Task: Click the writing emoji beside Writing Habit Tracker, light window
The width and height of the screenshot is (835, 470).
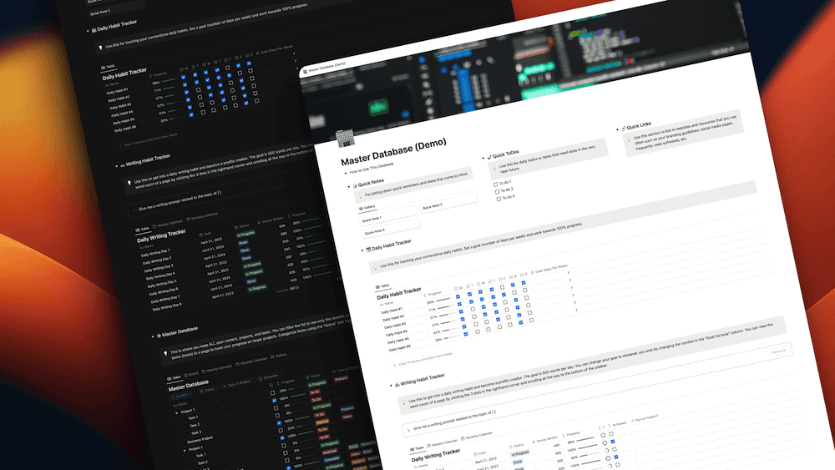Action: (397, 384)
